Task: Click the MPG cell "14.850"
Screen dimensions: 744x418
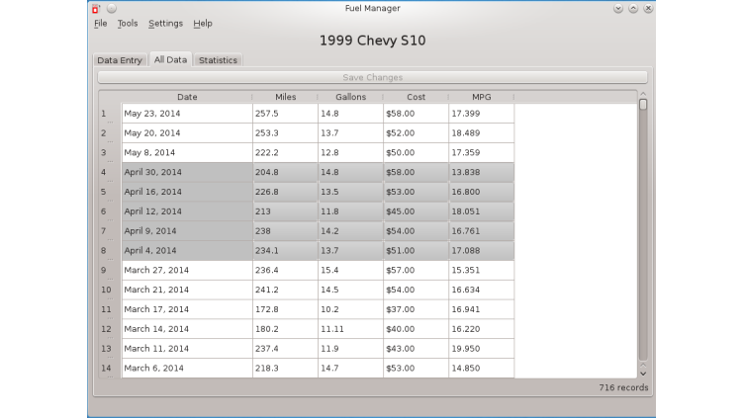Action: [481, 369]
